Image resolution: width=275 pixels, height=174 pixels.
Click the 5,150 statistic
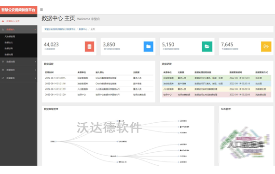(168, 44)
